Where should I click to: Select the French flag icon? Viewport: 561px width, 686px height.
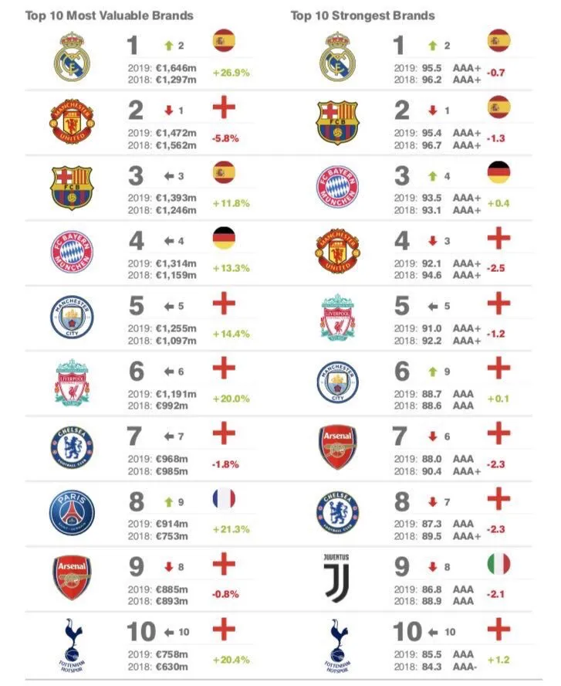tap(224, 499)
